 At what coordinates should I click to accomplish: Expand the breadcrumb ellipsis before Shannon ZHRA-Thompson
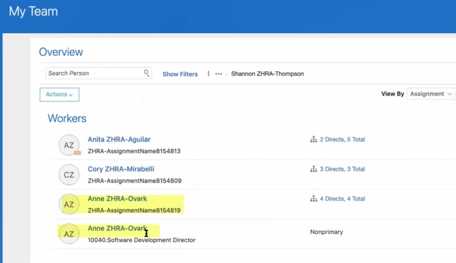click(218, 74)
